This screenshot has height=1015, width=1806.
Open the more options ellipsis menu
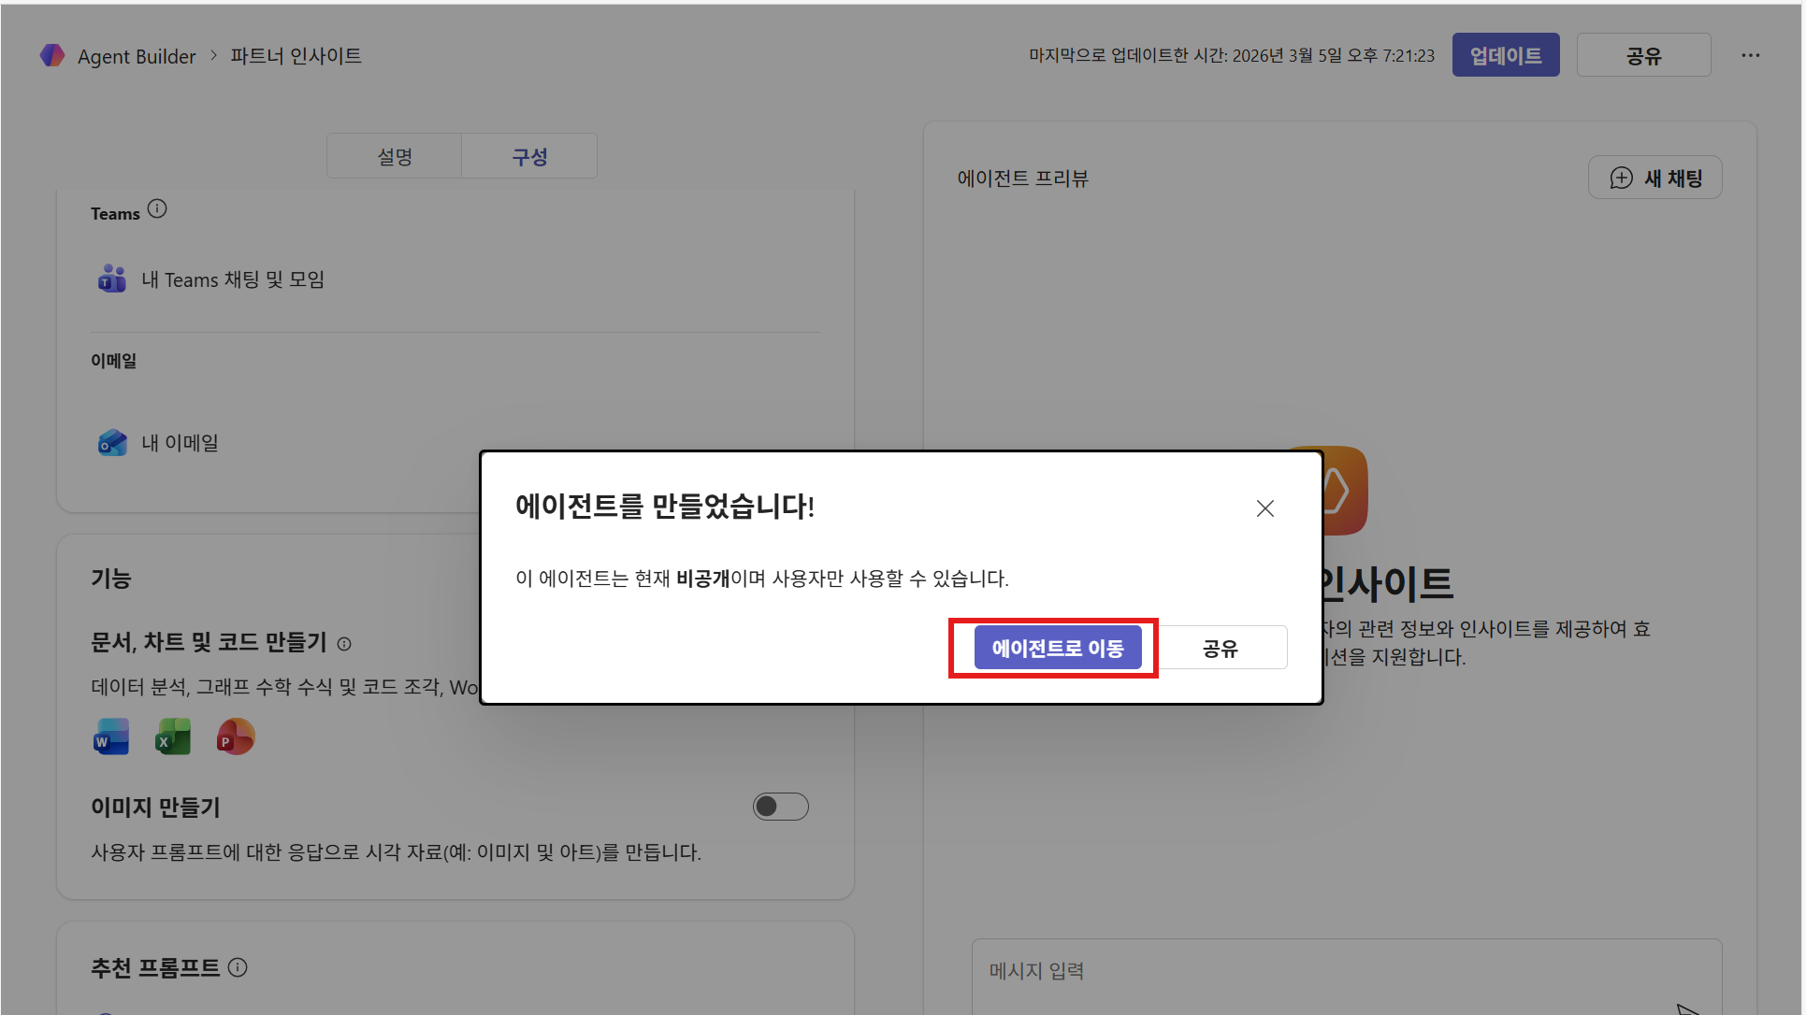[x=1750, y=55]
